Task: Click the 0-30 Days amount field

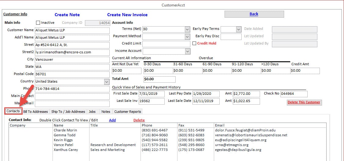Action: click(x=158, y=71)
